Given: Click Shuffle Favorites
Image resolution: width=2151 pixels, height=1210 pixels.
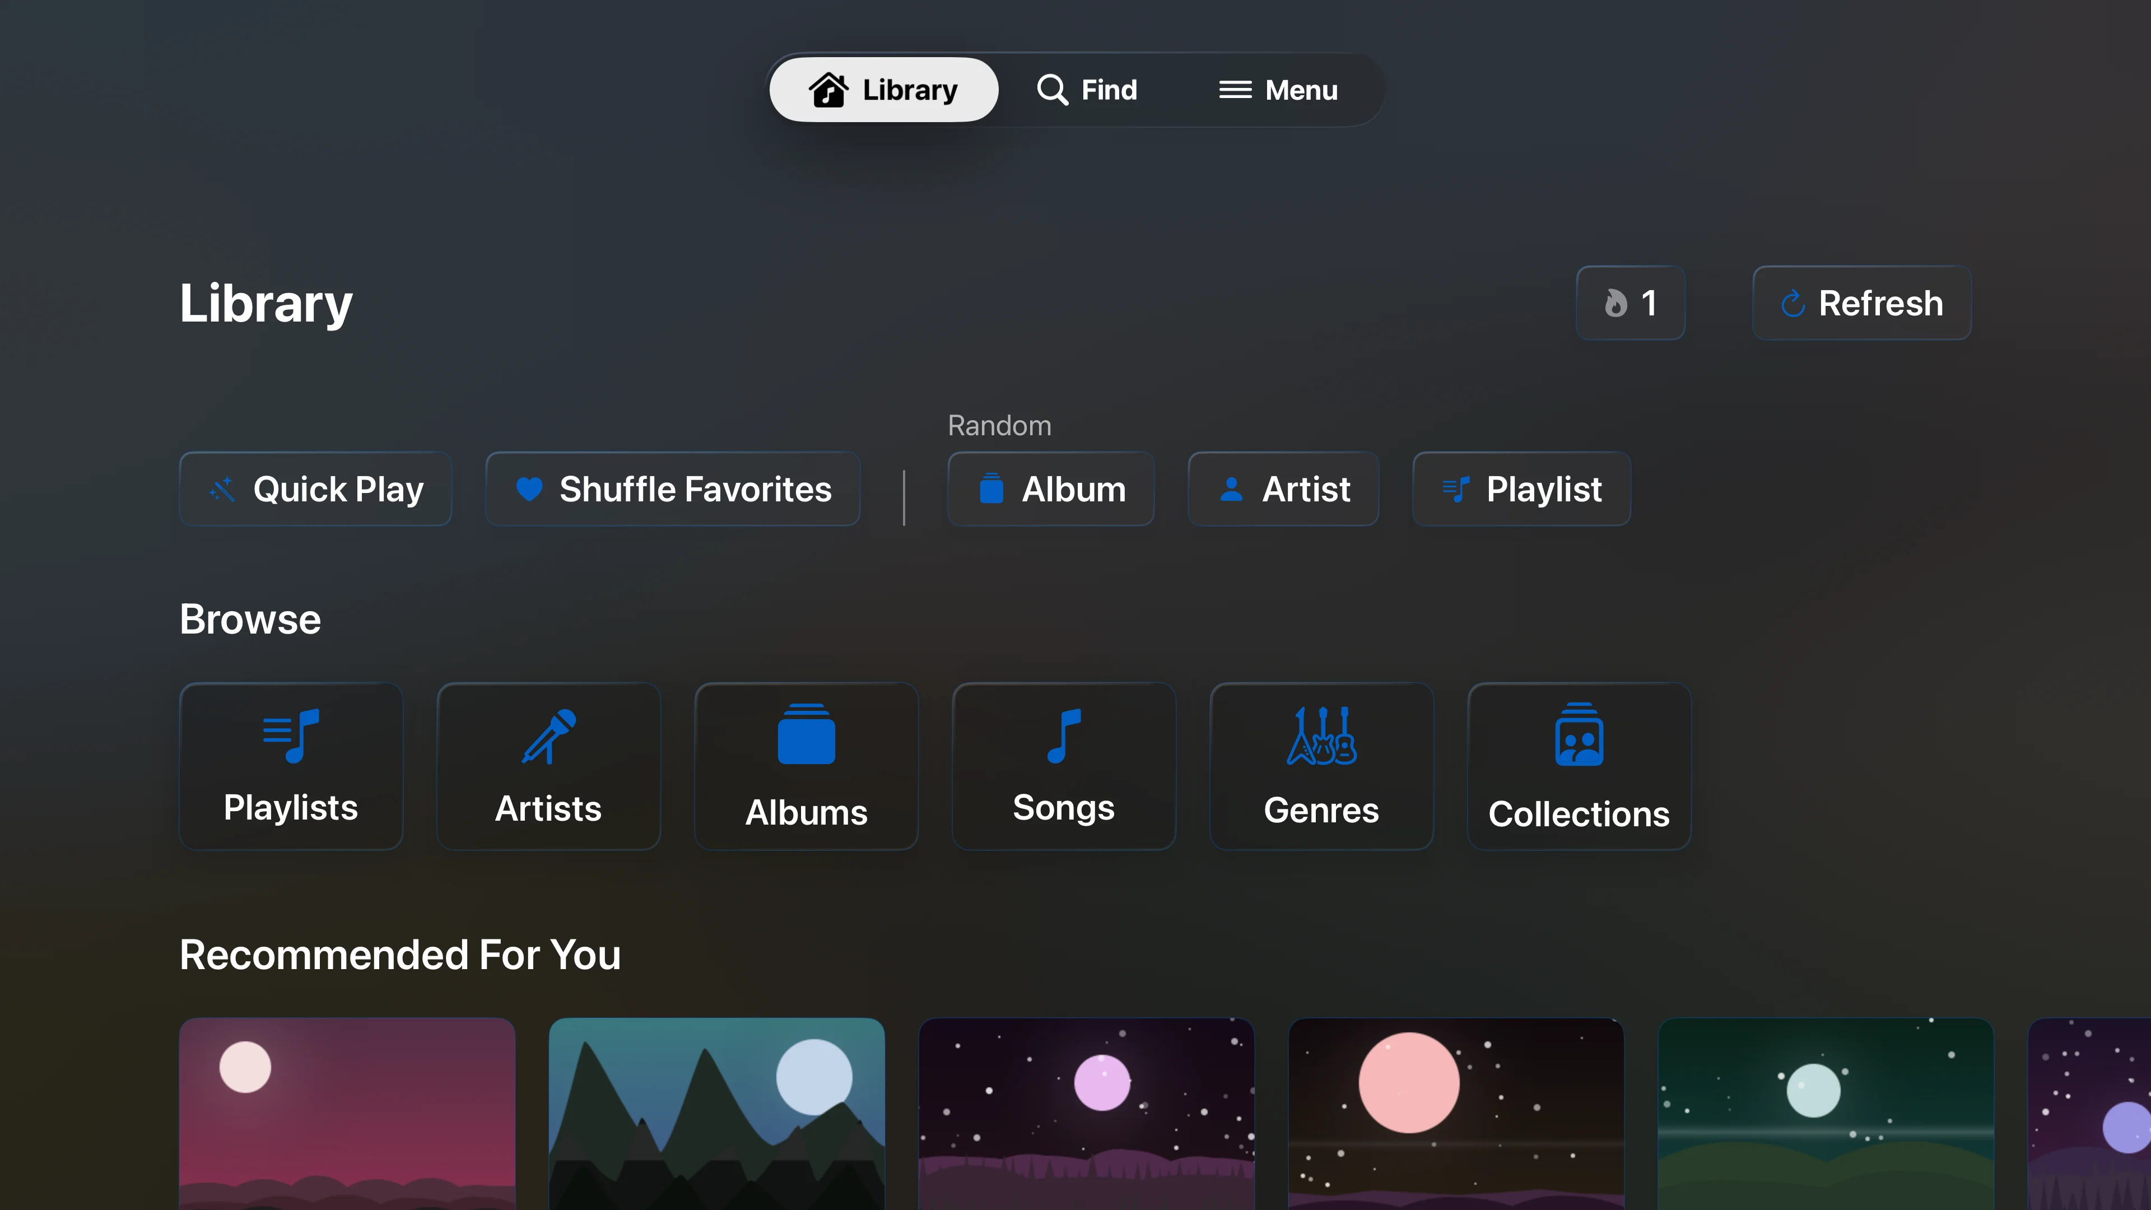Looking at the screenshot, I should [672, 490].
